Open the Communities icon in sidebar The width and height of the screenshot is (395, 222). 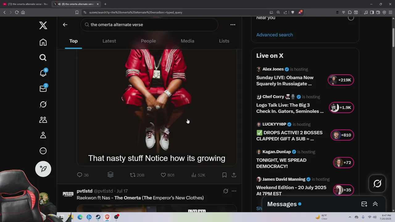pyautogui.click(x=43, y=120)
